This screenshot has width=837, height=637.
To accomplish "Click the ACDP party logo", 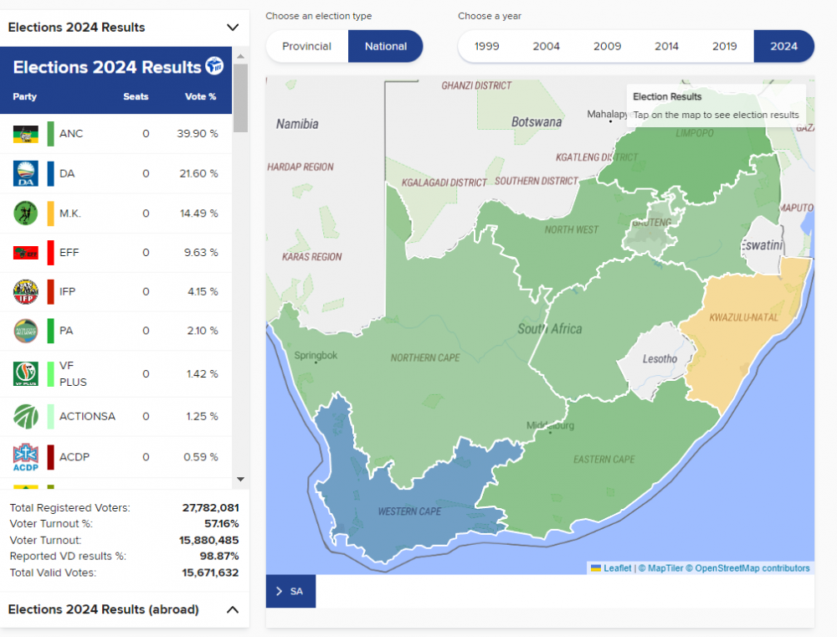I will click(x=26, y=457).
